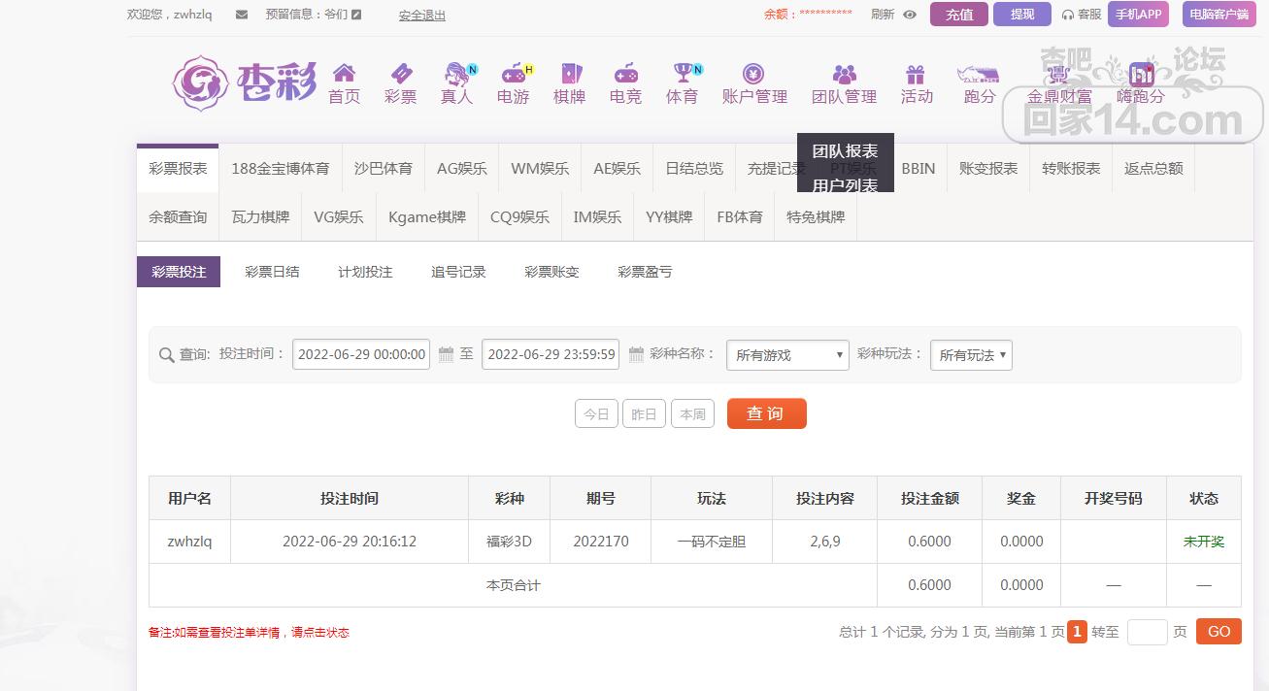The width and height of the screenshot is (1269, 691).
Task: Click the edit icon next to 预留信息
Action: click(x=356, y=15)
